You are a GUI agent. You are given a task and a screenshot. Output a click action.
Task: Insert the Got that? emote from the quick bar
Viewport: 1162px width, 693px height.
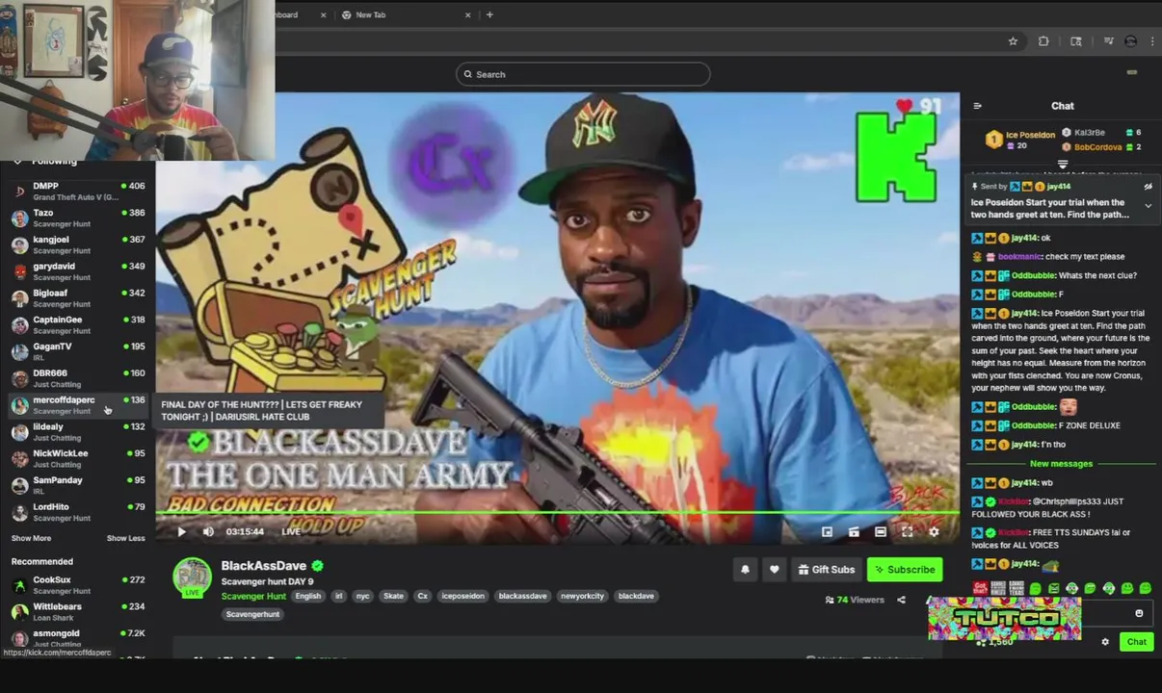pyautogui.click(x=980, y=588)
